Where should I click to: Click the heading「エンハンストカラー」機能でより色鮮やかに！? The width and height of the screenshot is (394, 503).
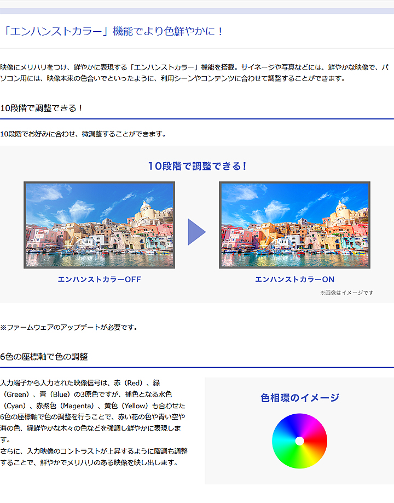(x=113, y=31)
